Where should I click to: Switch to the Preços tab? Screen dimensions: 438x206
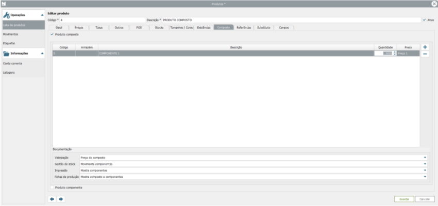coord(79,27)
